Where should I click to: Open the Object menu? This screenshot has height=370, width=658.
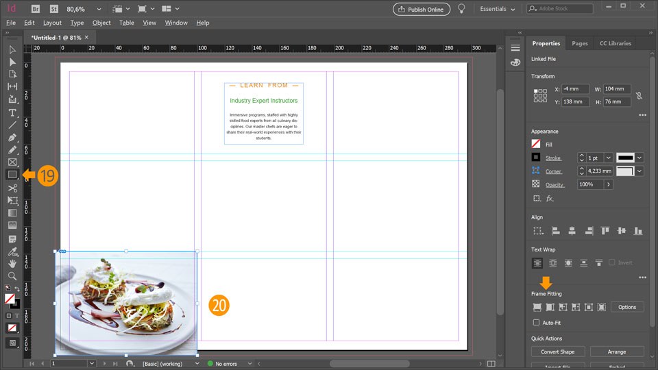coord(101,23)
